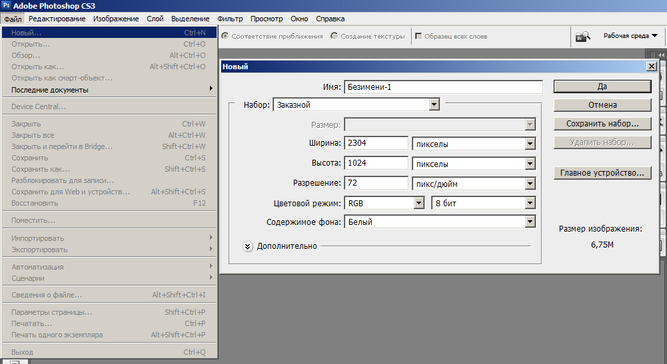Select Создание текстуры radio button
This screenshot has height=364, width=667.
334,36
